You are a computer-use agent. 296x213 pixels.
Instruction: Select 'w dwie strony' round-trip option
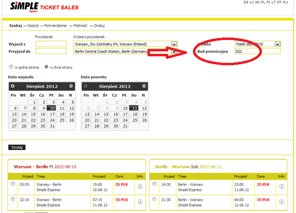46,67
